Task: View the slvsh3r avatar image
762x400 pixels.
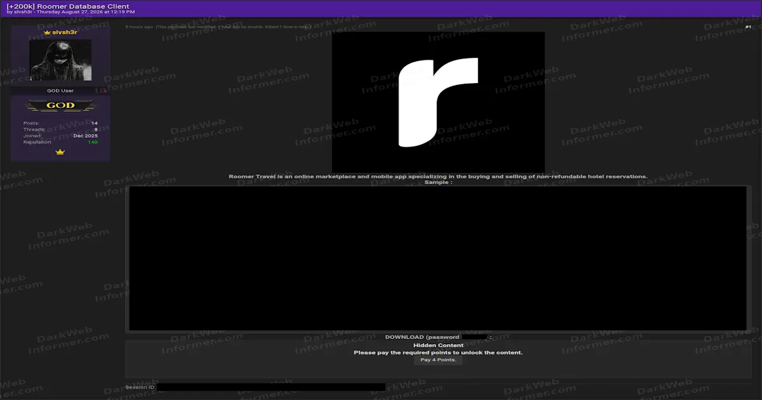Action: tap(60, 60)
